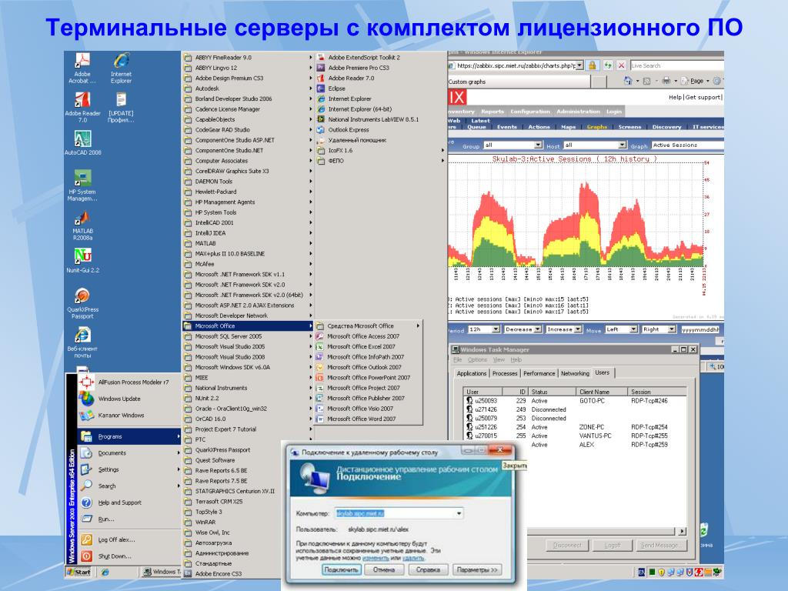
Task: Launch Microsoft Office Excel 2007
Action: (369, 346)
